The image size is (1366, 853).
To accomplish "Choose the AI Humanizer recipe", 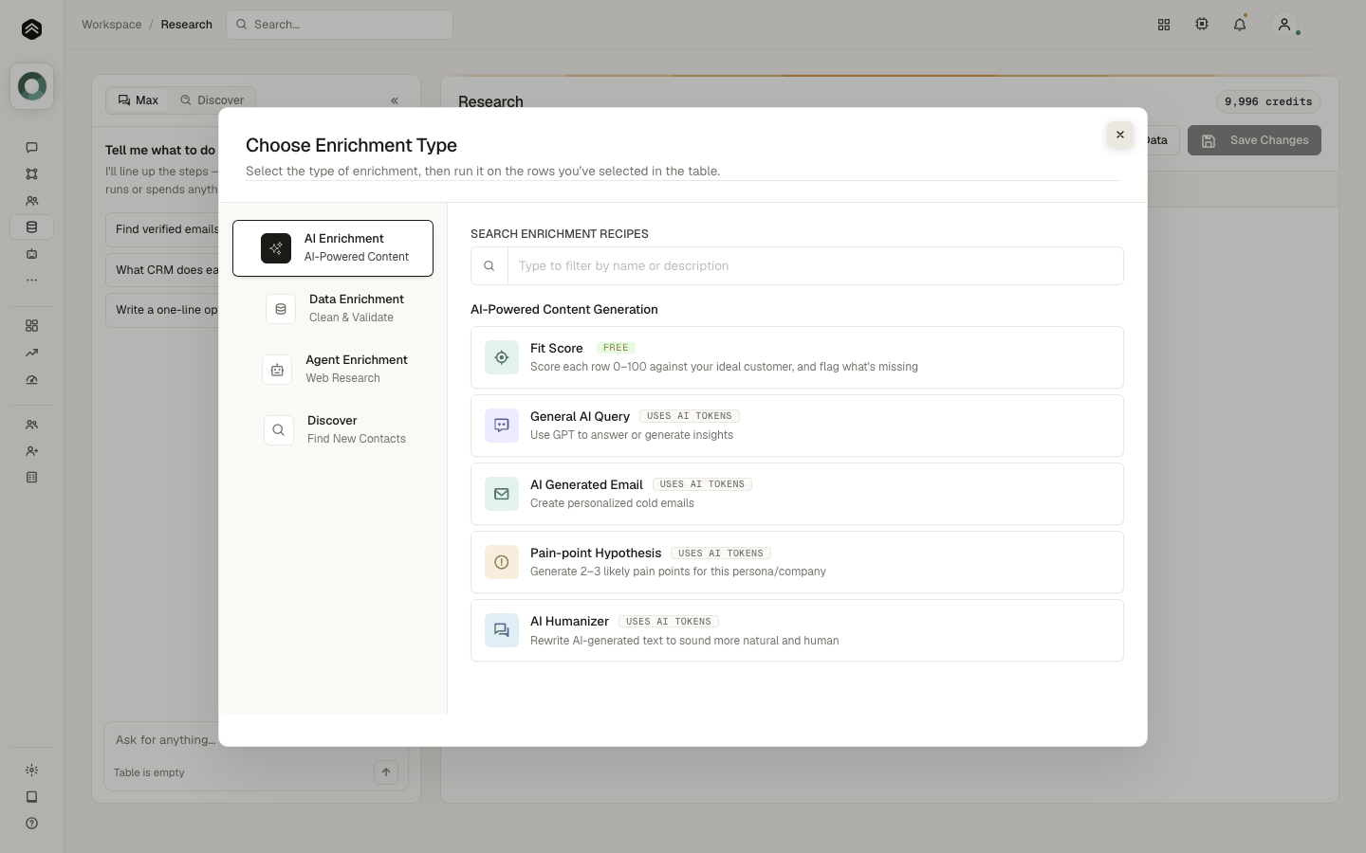I will coord(797,630).
